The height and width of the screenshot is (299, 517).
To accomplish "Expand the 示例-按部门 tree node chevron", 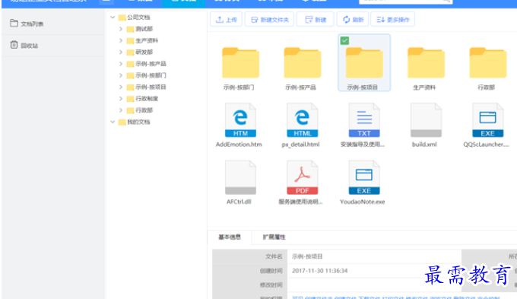I will tap(121, 75).
